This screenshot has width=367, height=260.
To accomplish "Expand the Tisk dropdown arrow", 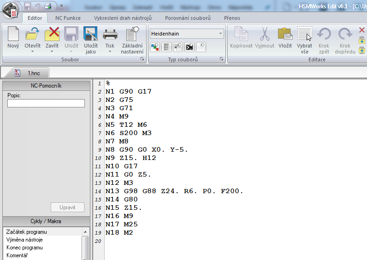I will coord(110,51).
